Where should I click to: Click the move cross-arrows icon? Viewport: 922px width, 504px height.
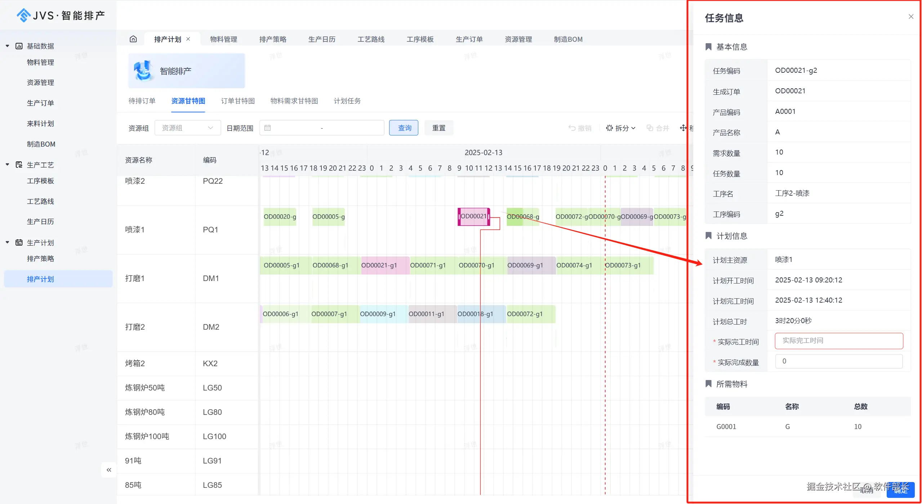pos(683,128)
